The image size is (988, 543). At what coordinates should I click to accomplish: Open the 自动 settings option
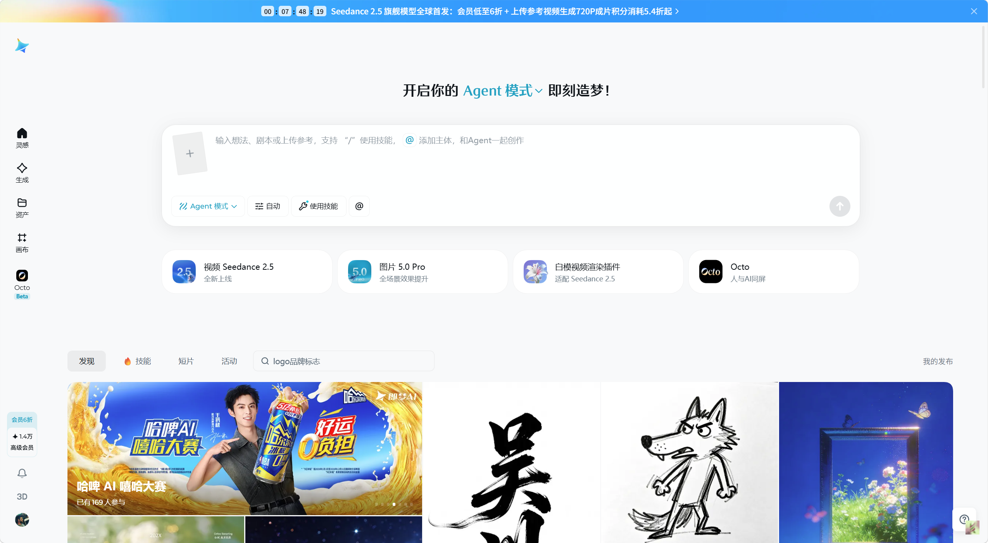tap(267, 206)
